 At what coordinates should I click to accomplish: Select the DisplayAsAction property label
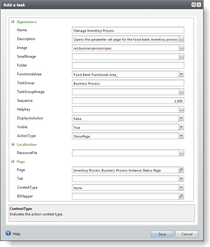[30, 118]
